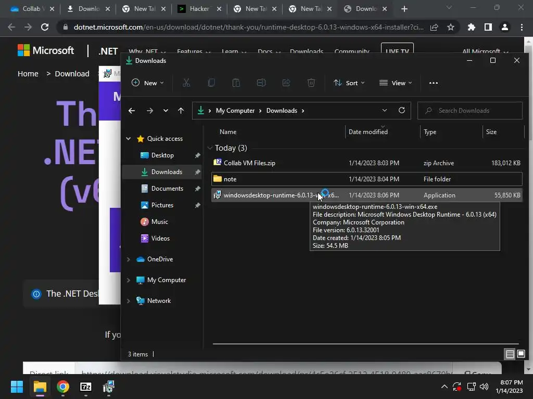Expand the My Computer tree node
Screen dimensions: 533x399
(129, 280)
